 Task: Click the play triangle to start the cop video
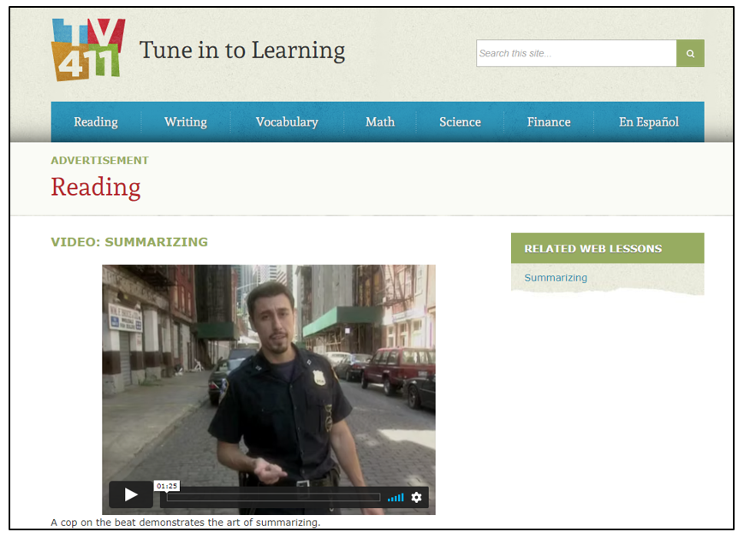(x=130, y=494)
